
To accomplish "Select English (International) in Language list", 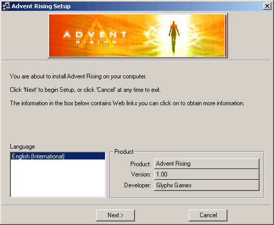I will coord(58,156).
